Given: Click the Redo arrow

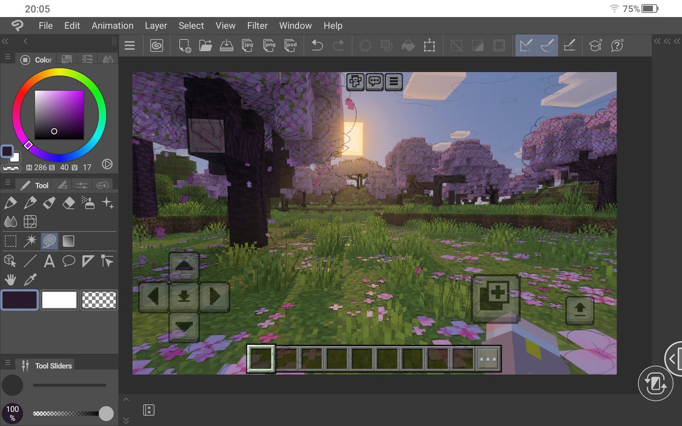Looking at the screenshot, I should [338, 45].
